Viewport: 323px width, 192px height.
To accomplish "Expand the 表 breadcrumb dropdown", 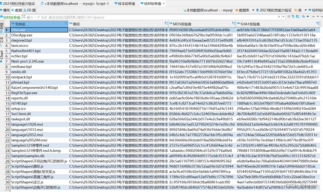I will (305, 10).
